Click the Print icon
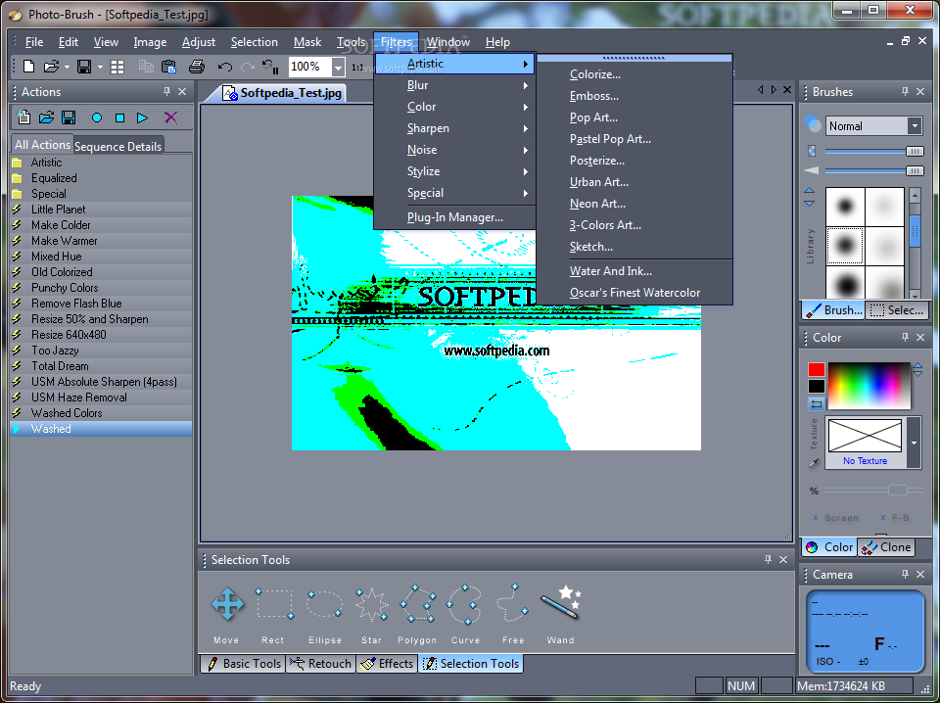 pos(197,67)
